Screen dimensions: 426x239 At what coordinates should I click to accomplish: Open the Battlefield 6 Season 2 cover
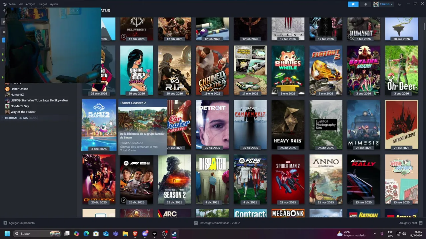[x=174, y=179]
